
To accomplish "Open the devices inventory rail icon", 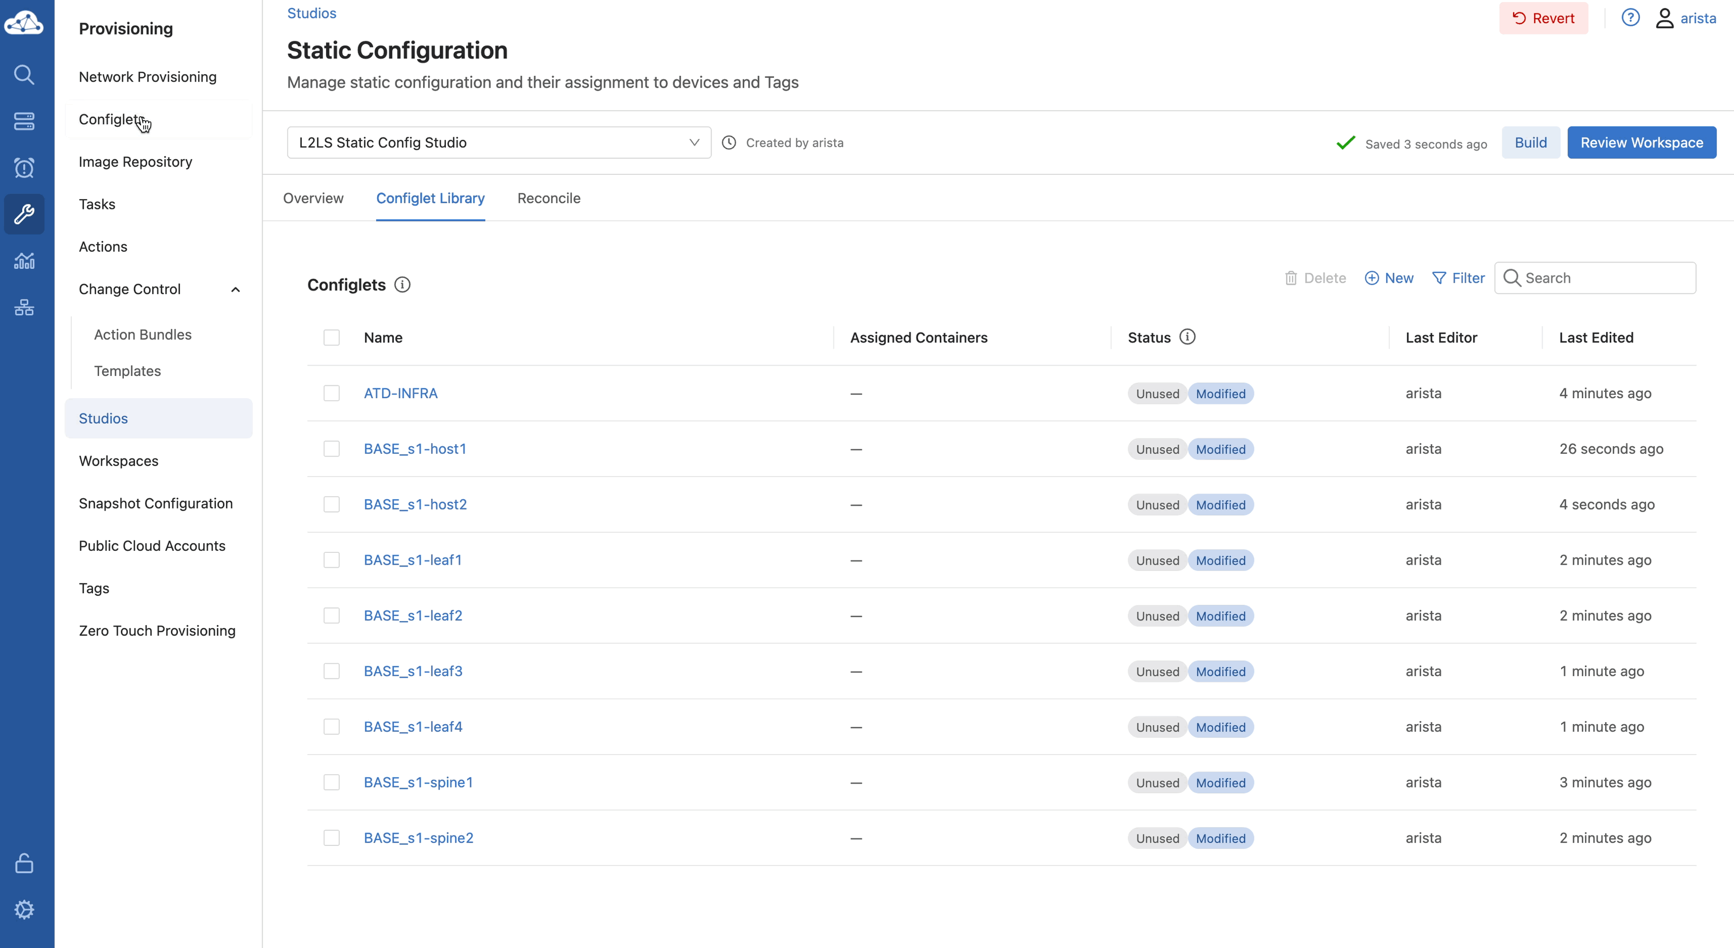I will (24, 121).
